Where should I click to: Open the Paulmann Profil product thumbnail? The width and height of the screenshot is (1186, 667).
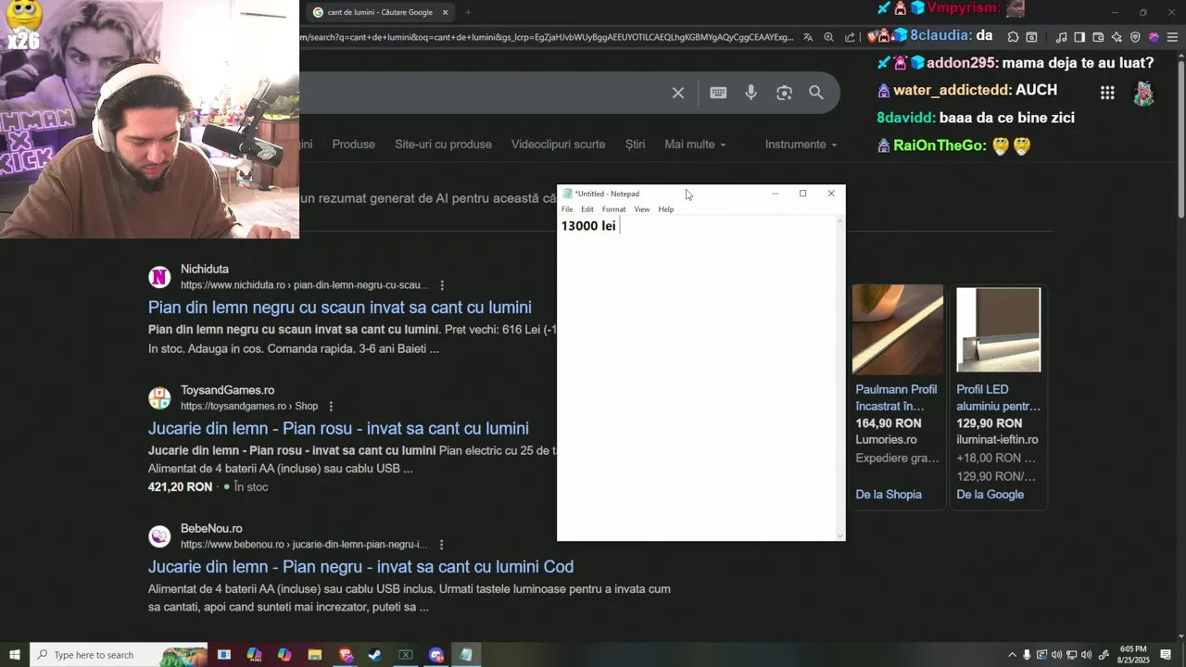click(x=898, y=329)
